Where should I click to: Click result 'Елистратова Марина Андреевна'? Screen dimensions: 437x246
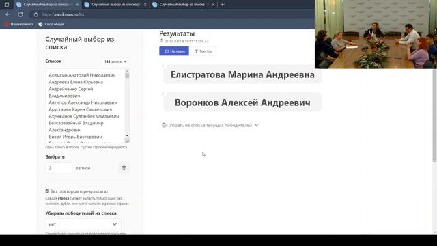[x=242, y=74]
